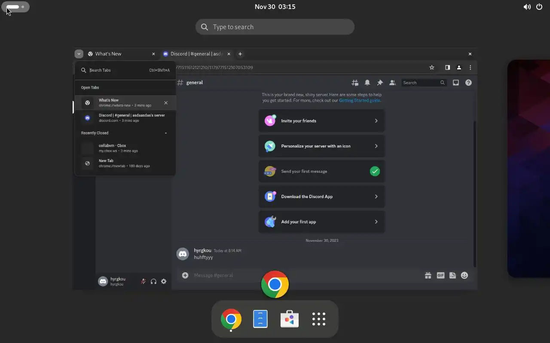Image resolution: width=550 pixels, height=343 pixels.
Task: Toggle microphone mute in user panel
Action: pos(144,282)
